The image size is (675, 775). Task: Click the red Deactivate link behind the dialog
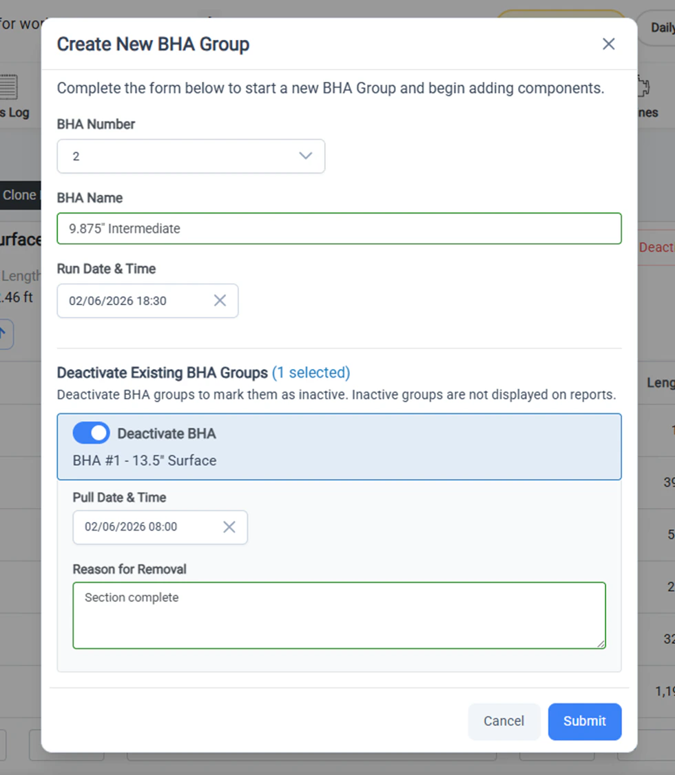pos(658,247)
